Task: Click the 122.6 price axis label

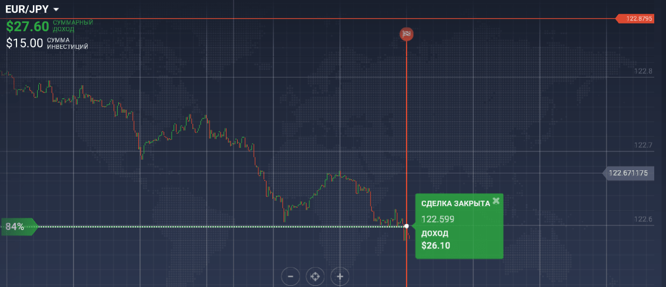Action: [x=643, y=219]
